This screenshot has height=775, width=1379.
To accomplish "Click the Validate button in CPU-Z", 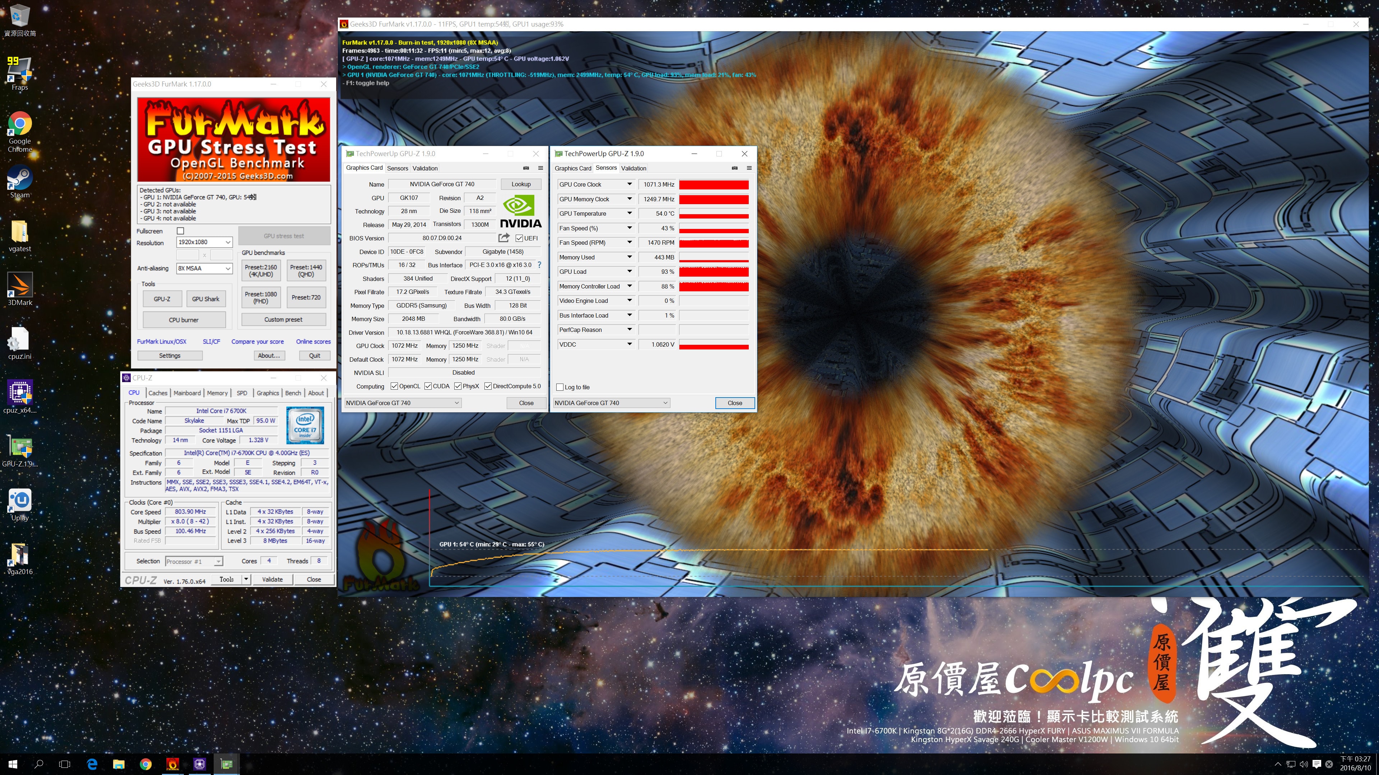I will click(272, 579).
